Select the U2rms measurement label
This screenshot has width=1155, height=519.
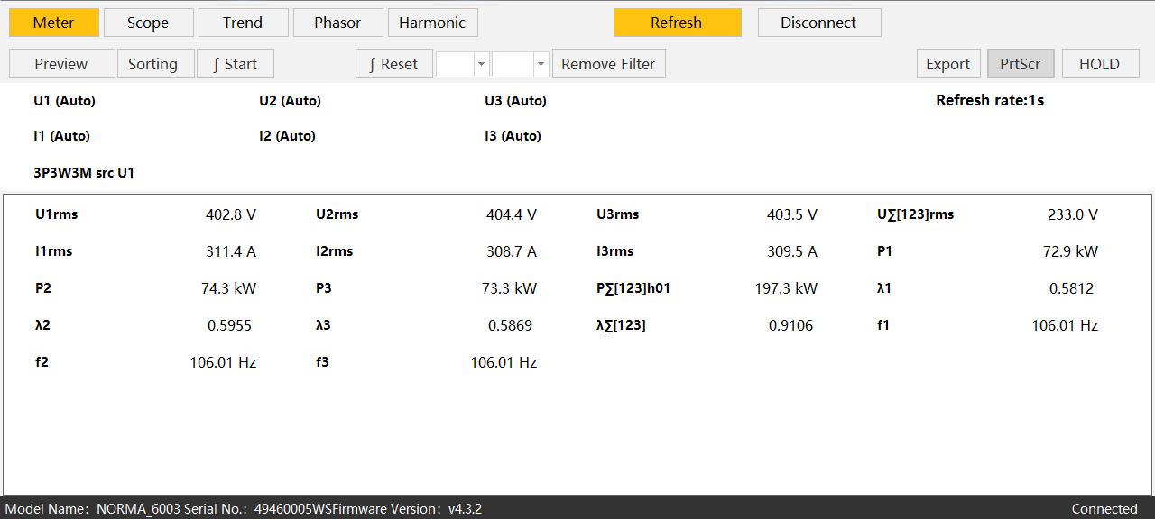point(337,214)
